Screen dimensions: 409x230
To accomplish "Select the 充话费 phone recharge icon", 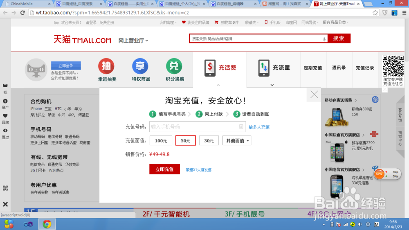I will point(210,68).
